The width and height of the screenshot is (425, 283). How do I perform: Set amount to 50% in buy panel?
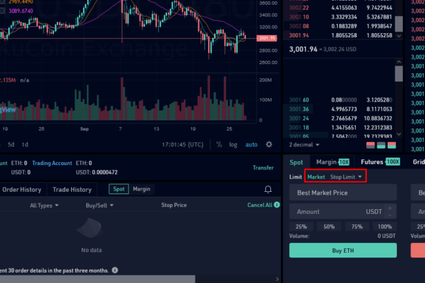[329, 226]
